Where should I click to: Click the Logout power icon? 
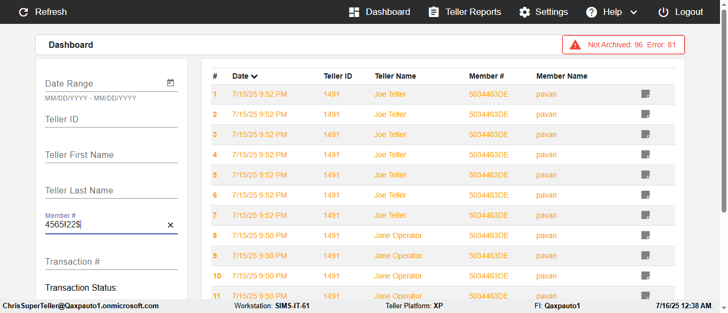664,12
